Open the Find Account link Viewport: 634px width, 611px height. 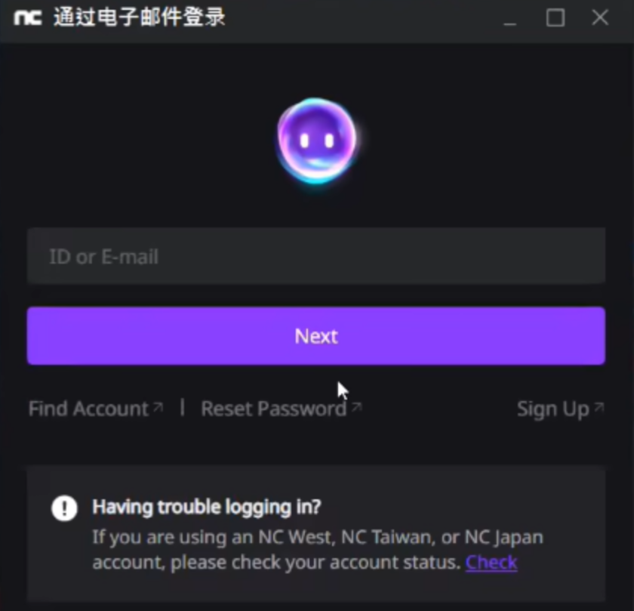pyautogui.click(x=88, y=409)
